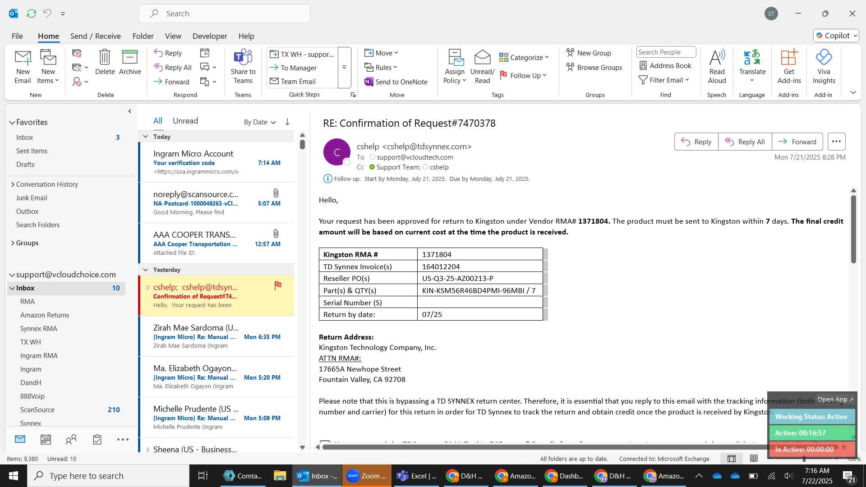Collapse the ribbon with the chevron
This screenshot has height=487, width=866.
coord(853,92)
